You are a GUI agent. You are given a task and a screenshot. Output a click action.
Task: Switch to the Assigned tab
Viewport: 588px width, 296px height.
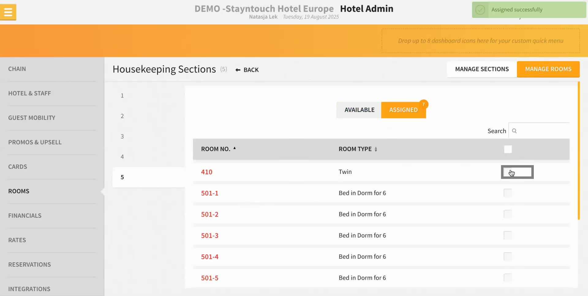tap(403, 110)
